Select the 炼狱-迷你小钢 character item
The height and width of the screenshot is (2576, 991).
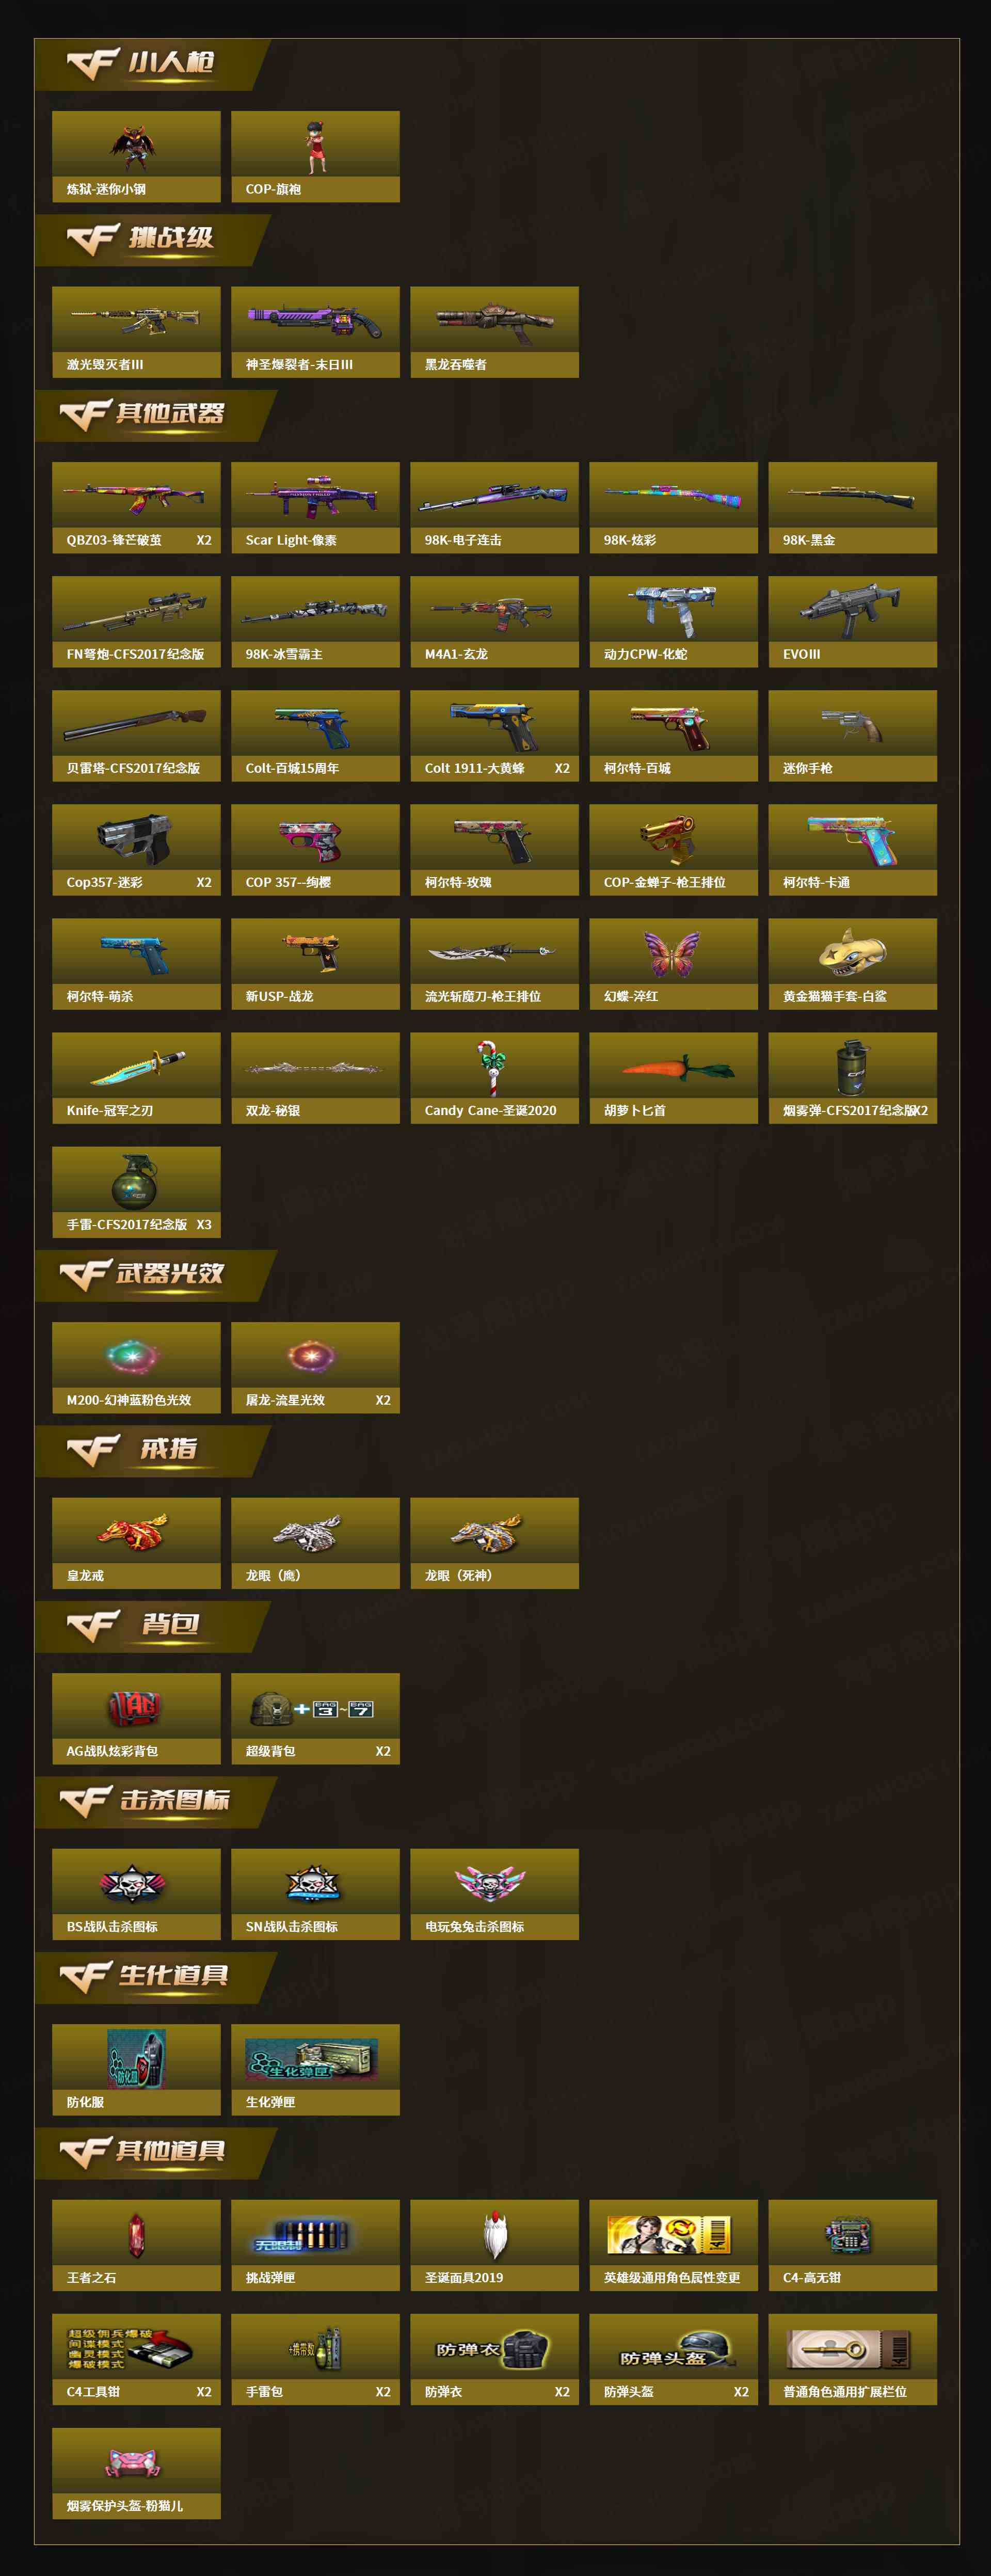136,157
